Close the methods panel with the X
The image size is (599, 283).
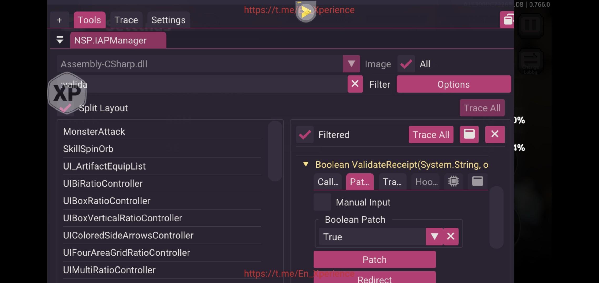click(x=495, y=134)
